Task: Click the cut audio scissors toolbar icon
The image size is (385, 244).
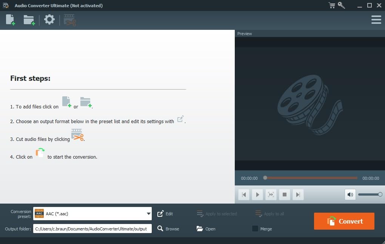Action: (70, 20)
